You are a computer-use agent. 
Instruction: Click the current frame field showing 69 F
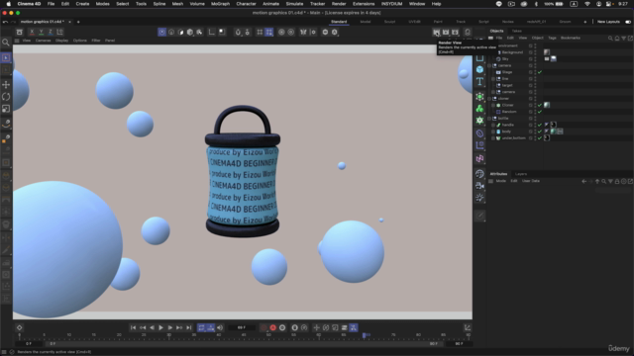click(242, 327)
